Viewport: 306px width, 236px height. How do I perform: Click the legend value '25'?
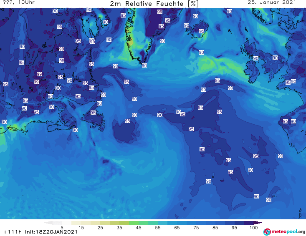click(x=100, y=228)
